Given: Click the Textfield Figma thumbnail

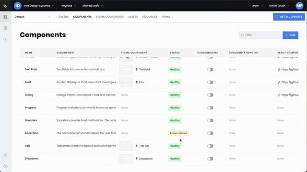Looking at the screenshot, I should coord(126,69).
